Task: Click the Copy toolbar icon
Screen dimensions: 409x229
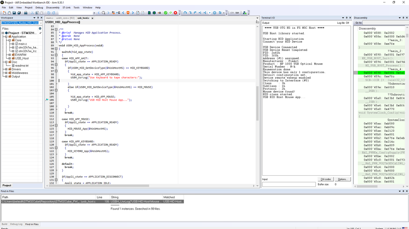Action: (37, 13)
